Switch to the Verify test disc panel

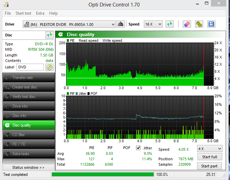(29, 97)
